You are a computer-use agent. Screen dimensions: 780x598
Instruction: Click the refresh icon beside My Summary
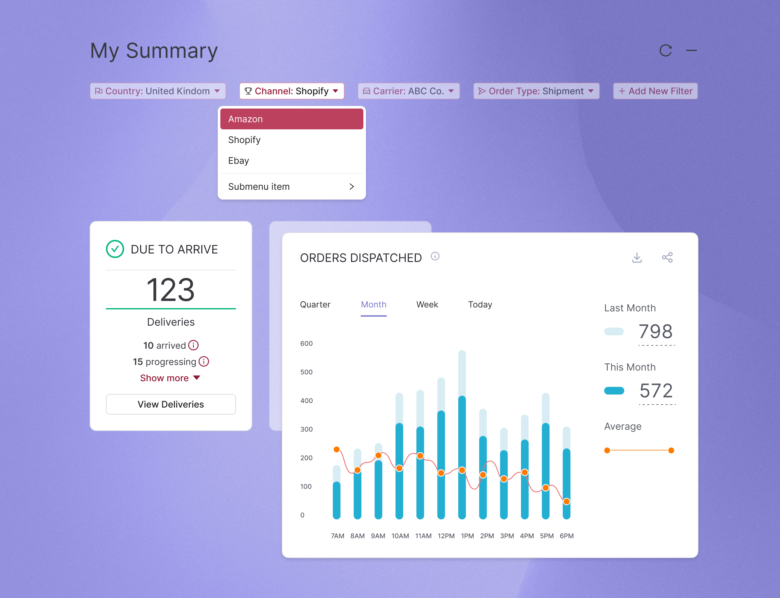665,51
